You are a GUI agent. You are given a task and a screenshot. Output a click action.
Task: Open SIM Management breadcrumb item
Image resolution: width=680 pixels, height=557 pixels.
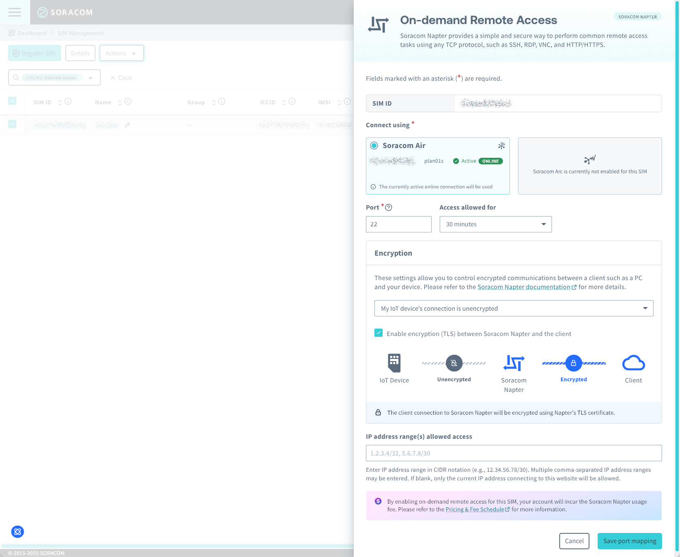pos(80,33)
